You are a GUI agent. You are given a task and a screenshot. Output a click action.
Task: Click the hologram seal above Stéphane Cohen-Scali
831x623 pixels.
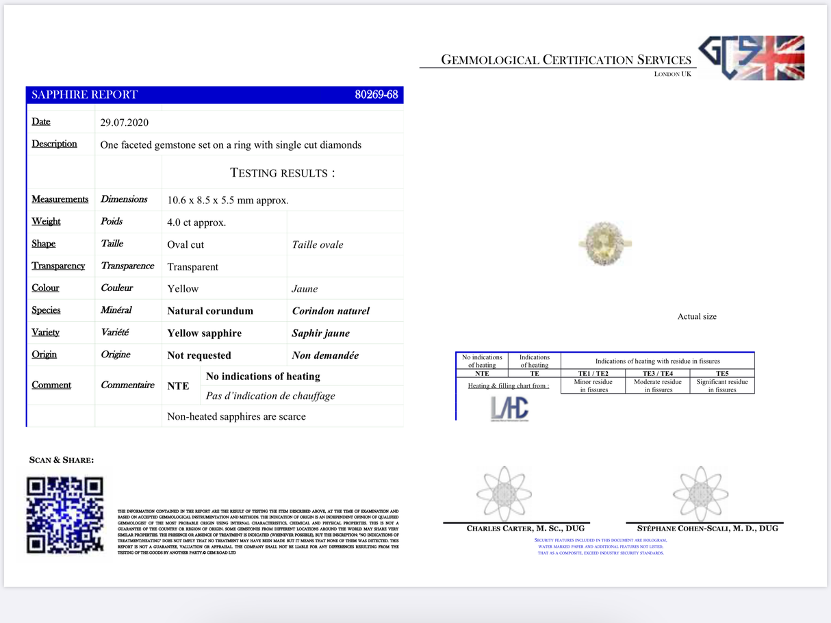point(700,494)
